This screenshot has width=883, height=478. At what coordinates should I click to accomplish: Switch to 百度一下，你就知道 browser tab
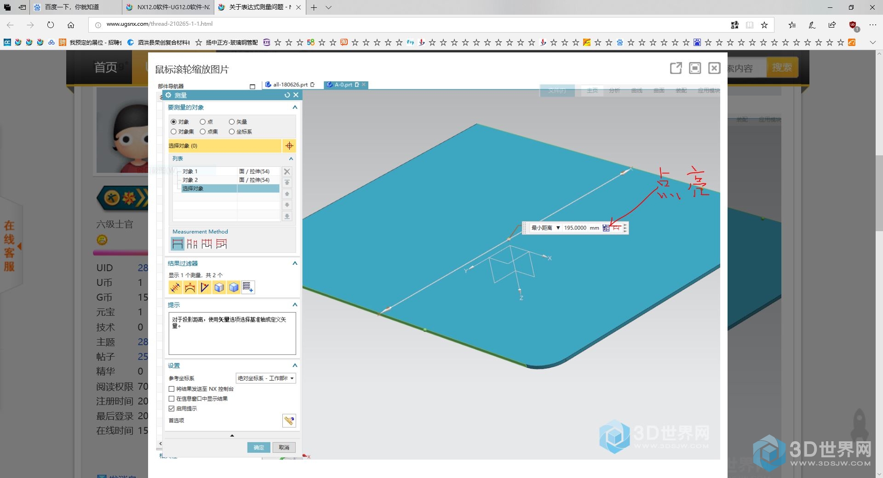coord(76,7)
